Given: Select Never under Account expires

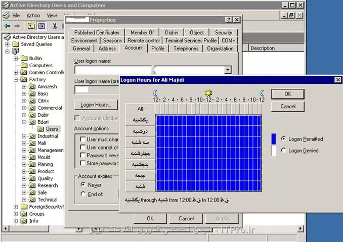Looking at the screenshot, I should [x=83, y=184].
